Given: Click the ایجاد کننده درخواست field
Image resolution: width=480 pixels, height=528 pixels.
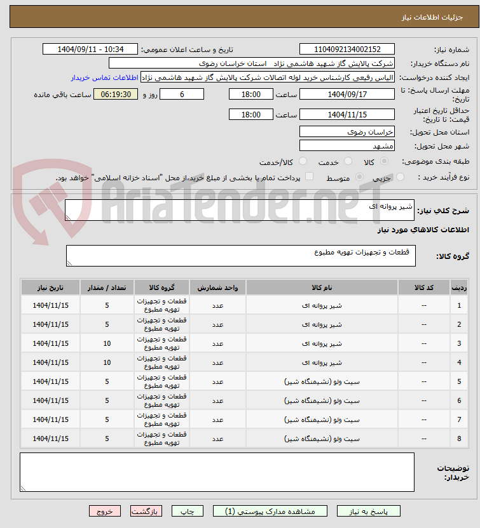Looking at the screenshot, I should pos(268,77).
